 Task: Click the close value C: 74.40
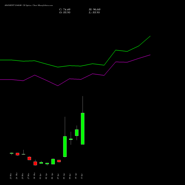point(65,10)
